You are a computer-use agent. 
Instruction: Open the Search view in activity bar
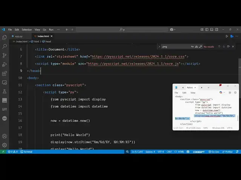tap(5, 46)
